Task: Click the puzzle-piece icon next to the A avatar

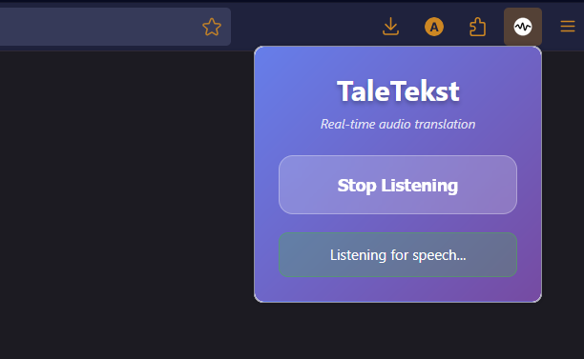Action: coord(477,27)
